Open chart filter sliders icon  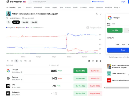pos(97,61)
